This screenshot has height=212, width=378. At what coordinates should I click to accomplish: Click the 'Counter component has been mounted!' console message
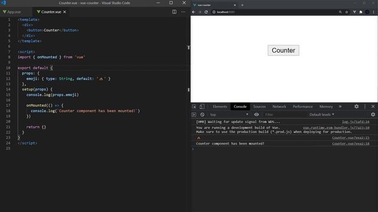pos(230,144)
